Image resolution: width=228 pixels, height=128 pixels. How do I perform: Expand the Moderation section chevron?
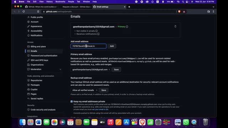60,69
